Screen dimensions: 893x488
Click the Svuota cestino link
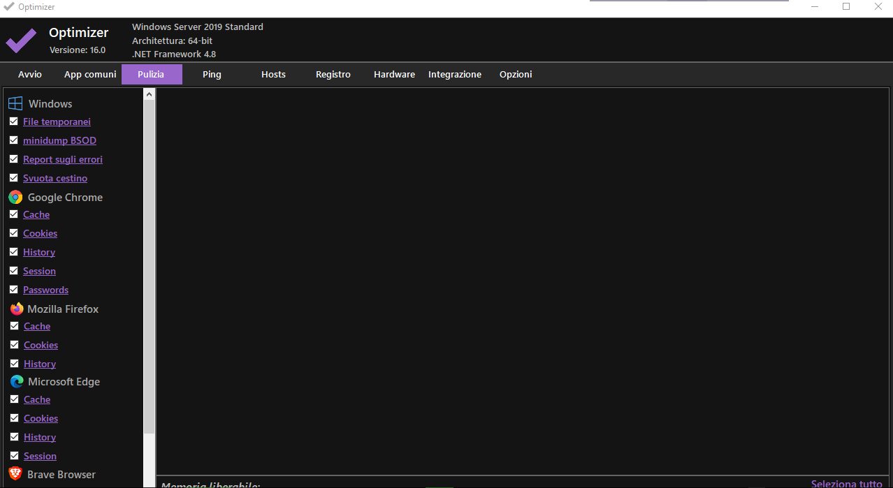point(55,178)
